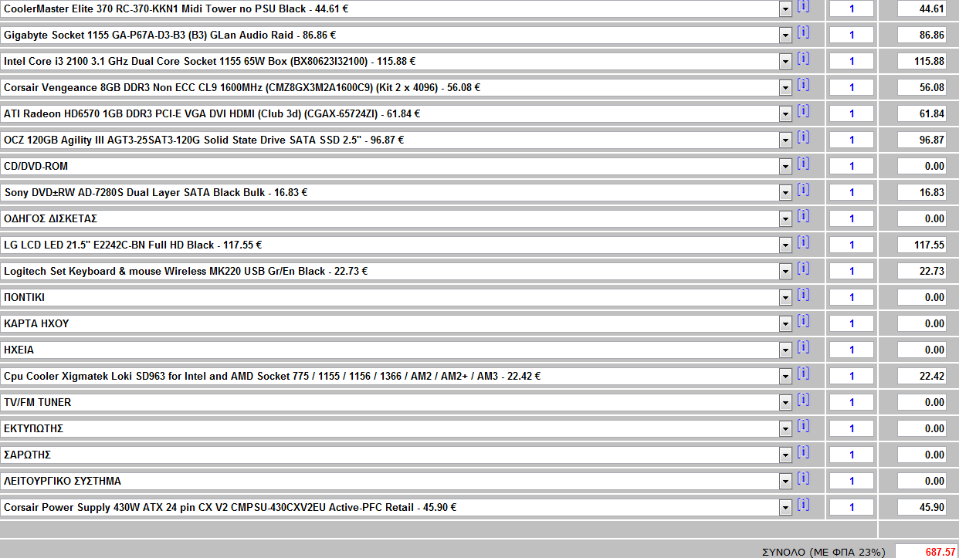This screenshot has width=959, height=558.
Task: Expand the ΟΔΗΓΟΣ ΔΙΣΚΕΤΑΣ dropdown
Action: (x=786, y=219)
